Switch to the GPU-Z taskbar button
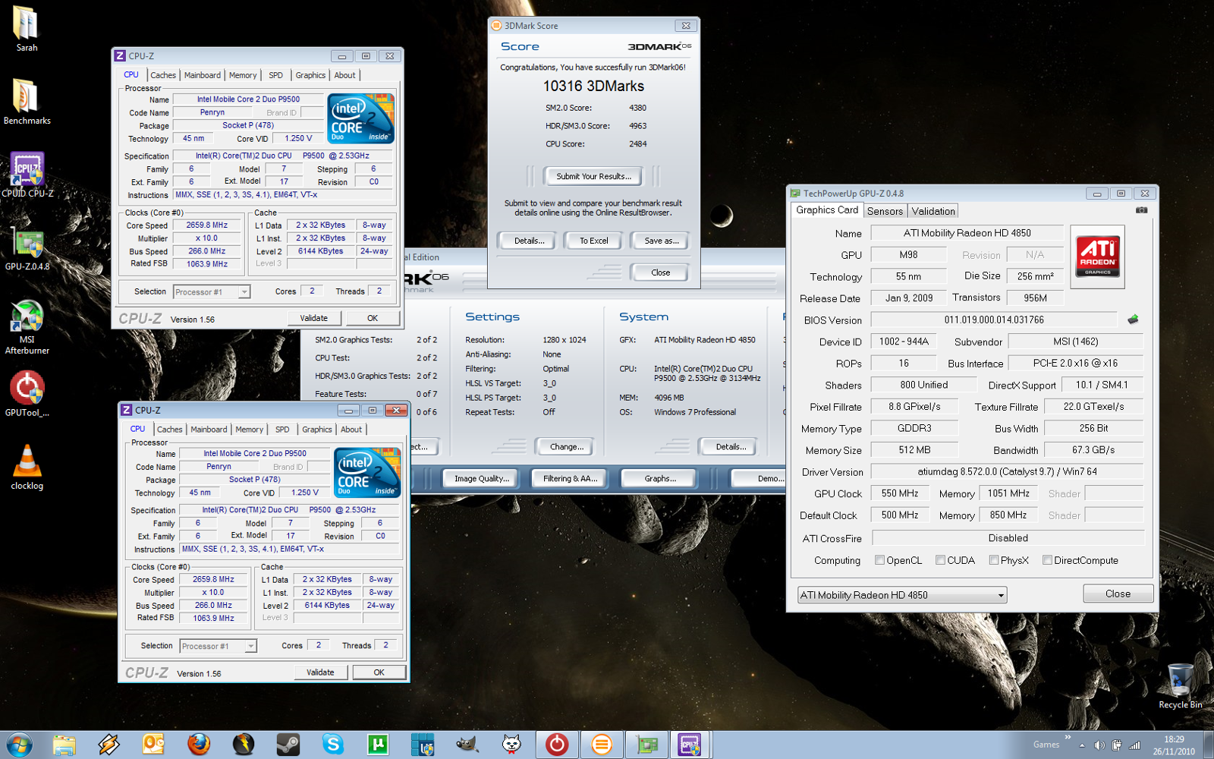1214x759 pixels. tap(646, 745)
